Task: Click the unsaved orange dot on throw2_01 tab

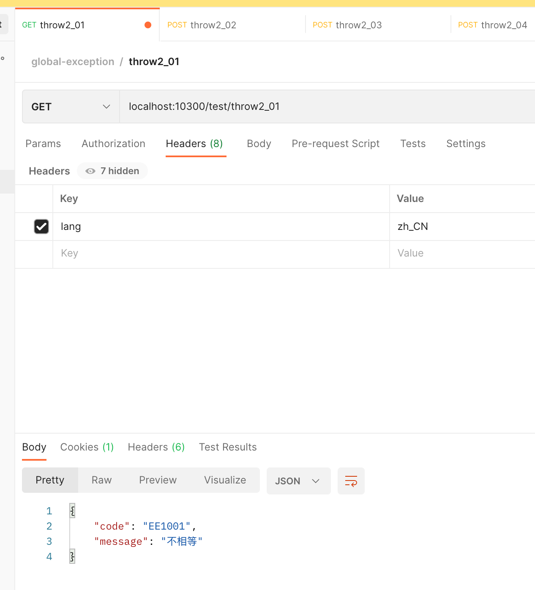Action: [148, 25]
